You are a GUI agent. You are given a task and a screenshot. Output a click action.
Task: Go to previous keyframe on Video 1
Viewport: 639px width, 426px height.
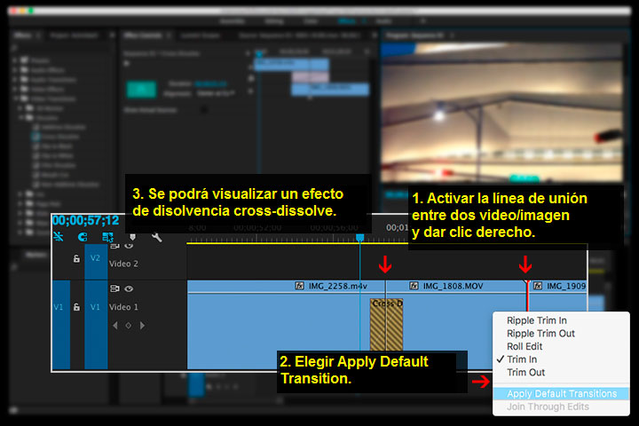(115, 326)
